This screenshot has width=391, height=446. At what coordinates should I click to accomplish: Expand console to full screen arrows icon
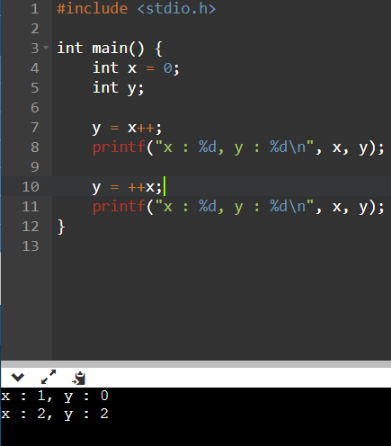pyautogui.click(x=49, y=377)
